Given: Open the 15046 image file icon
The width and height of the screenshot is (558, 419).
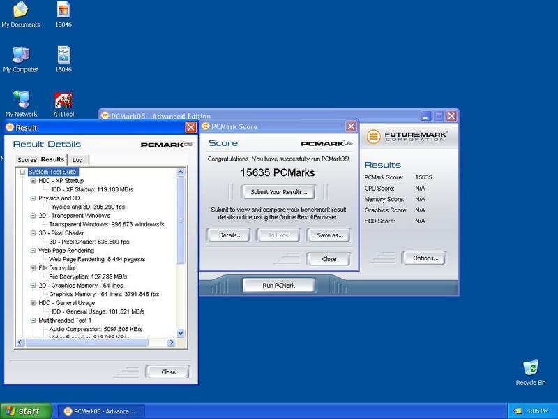Looking at the screenshot, I should [x=63, y=15].
